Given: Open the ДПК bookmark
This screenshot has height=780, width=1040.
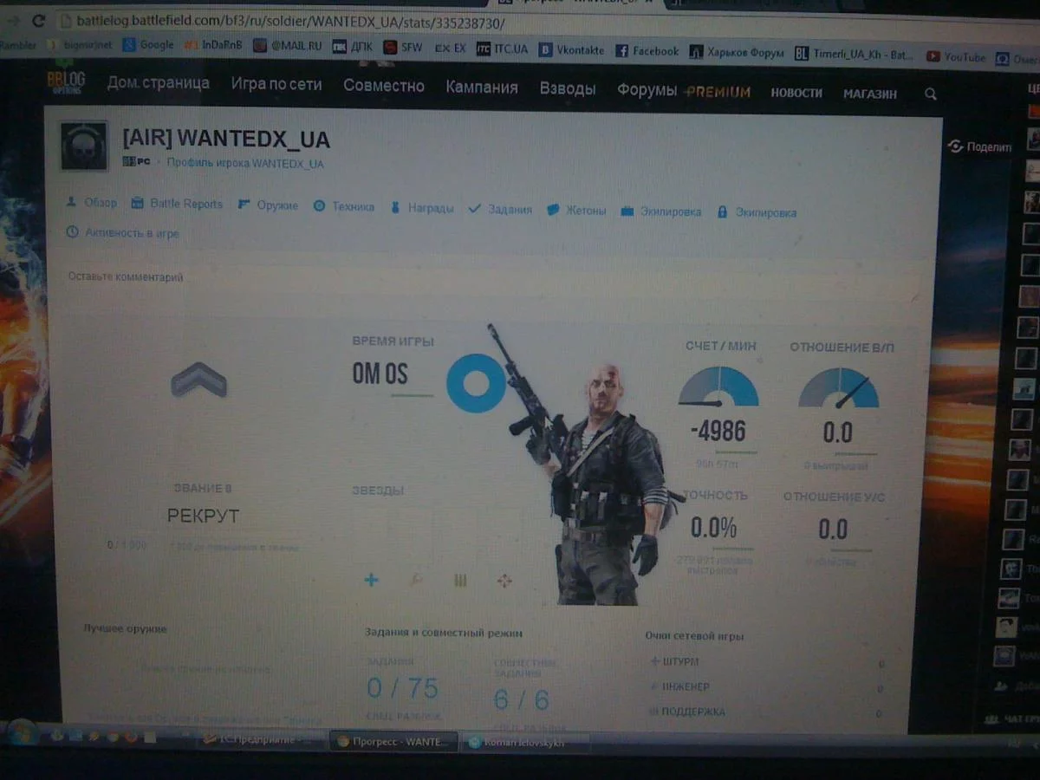Looking at the screenshot, I should 354,47.
